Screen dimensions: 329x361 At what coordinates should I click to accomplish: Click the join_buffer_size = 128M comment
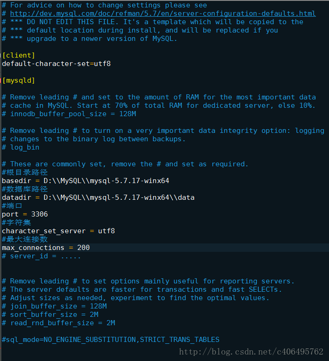(x=56, y=306)
